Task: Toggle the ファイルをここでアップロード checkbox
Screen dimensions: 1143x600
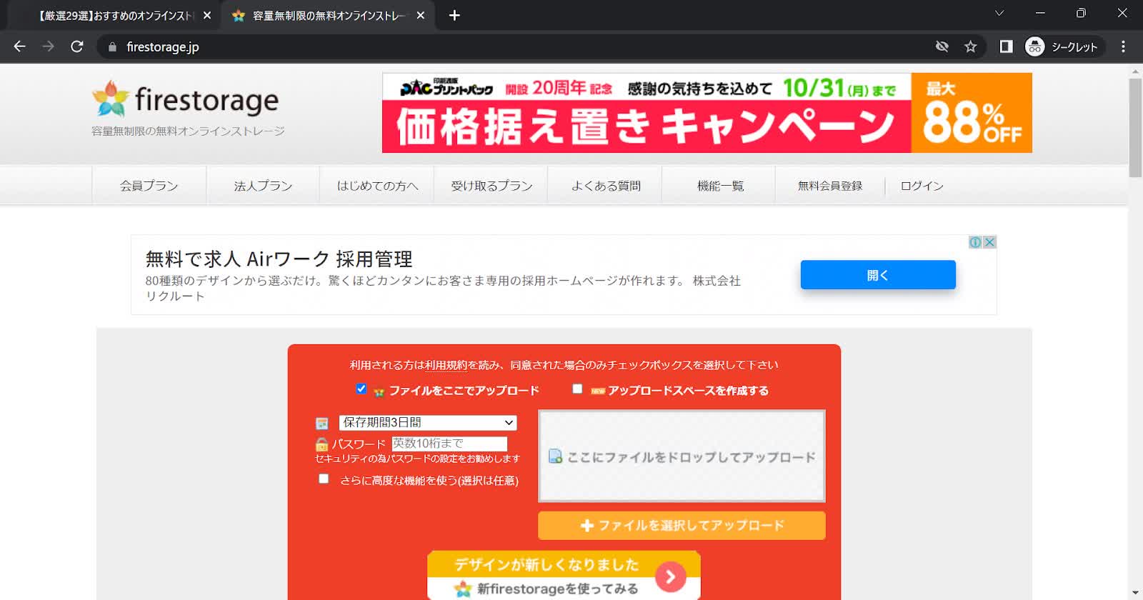Action: 361,389
